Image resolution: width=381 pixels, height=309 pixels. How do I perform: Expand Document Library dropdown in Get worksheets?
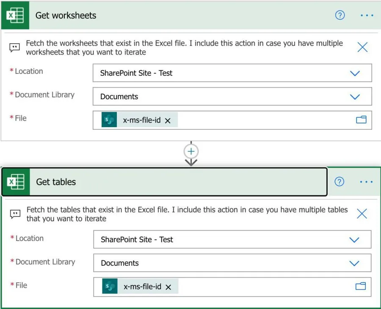coord(355,97)
